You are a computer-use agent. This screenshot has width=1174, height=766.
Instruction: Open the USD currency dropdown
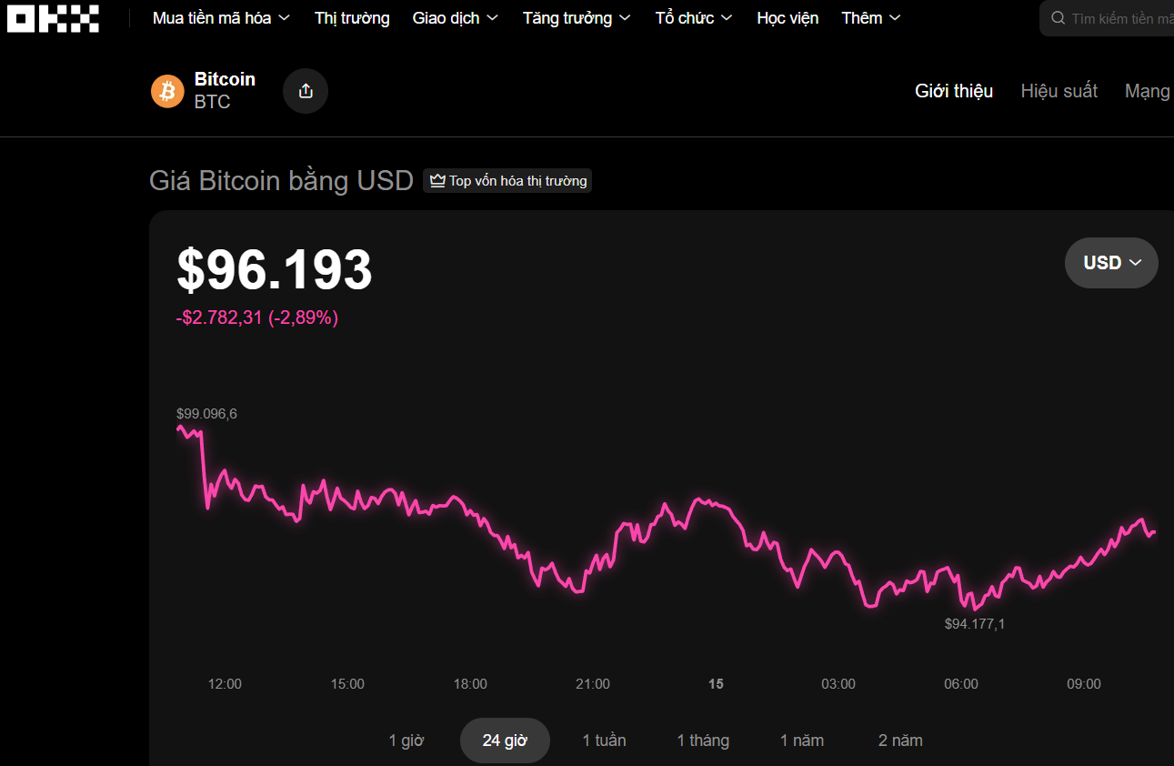1111,262
